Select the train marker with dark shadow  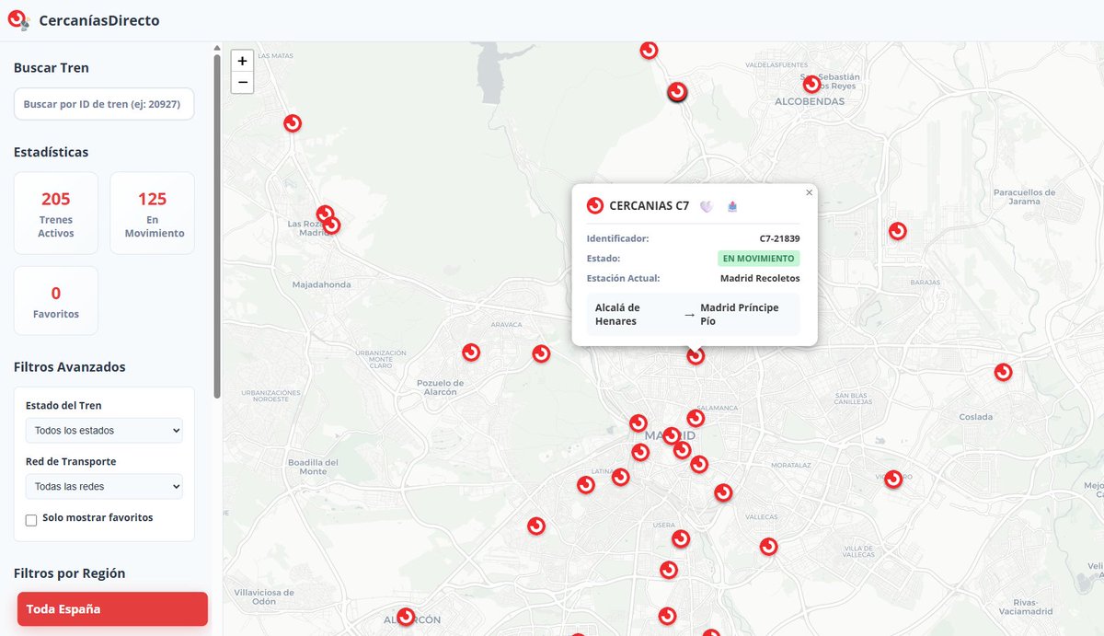point(677,92)
